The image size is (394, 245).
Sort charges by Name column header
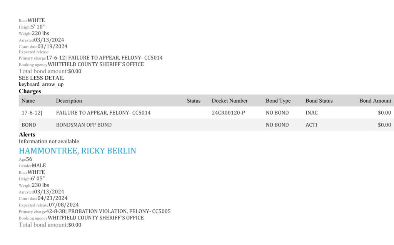pyautogui.click(x=28, y=101)
